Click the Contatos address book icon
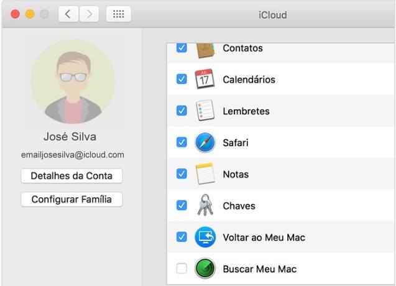 point(205,50)
